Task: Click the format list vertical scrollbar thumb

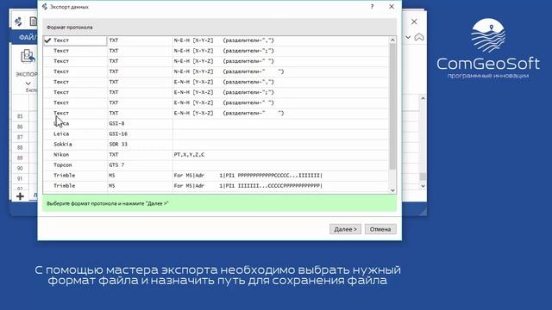Action: pos(392,107)
